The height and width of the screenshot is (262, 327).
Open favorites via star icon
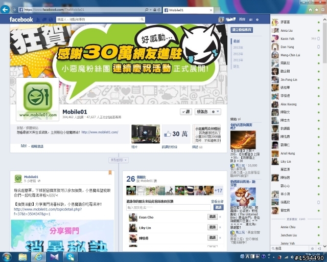pos(317,10)
